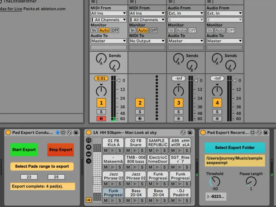Click the red Stop Export button

[x=60, y=150]
